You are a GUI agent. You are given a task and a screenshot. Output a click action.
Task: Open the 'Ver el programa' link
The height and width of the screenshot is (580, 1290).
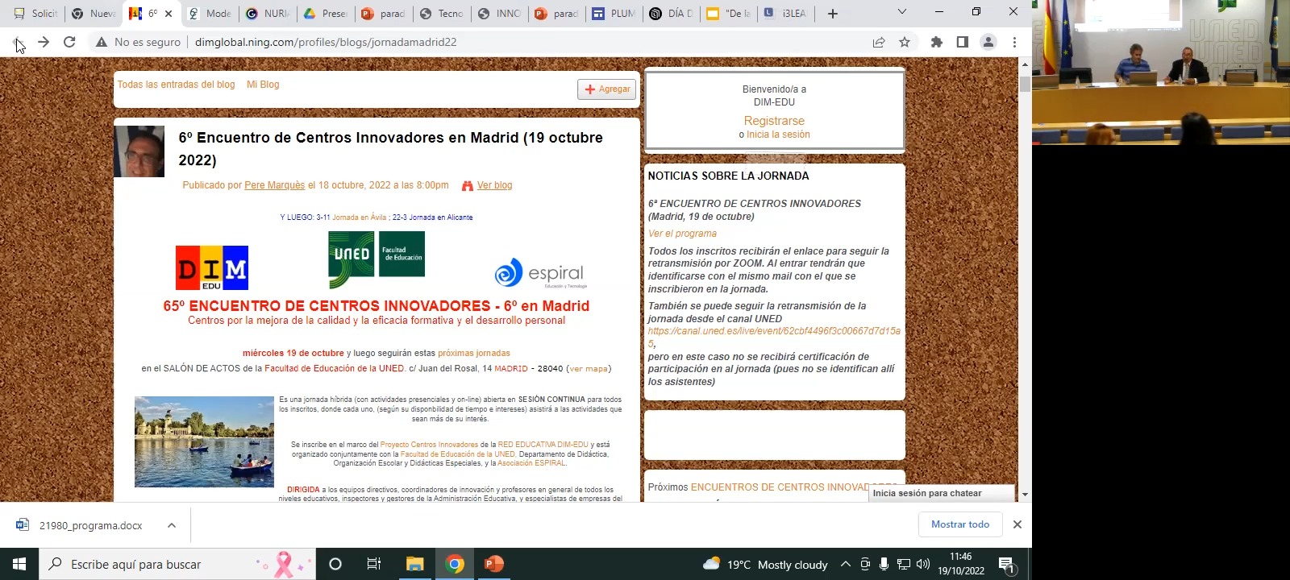click(682, 234)
